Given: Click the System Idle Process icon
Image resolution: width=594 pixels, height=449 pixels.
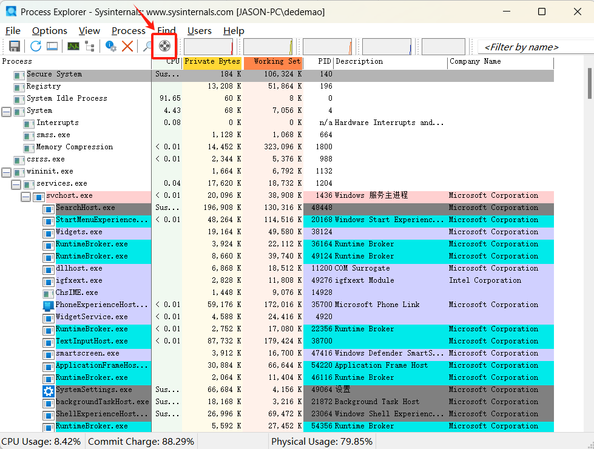Looking at the screenshot, I should (19, 100).
